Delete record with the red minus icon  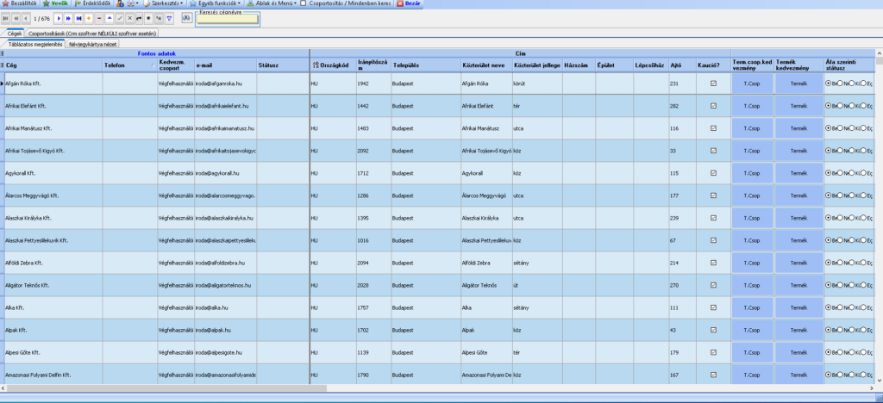(99, 19)
